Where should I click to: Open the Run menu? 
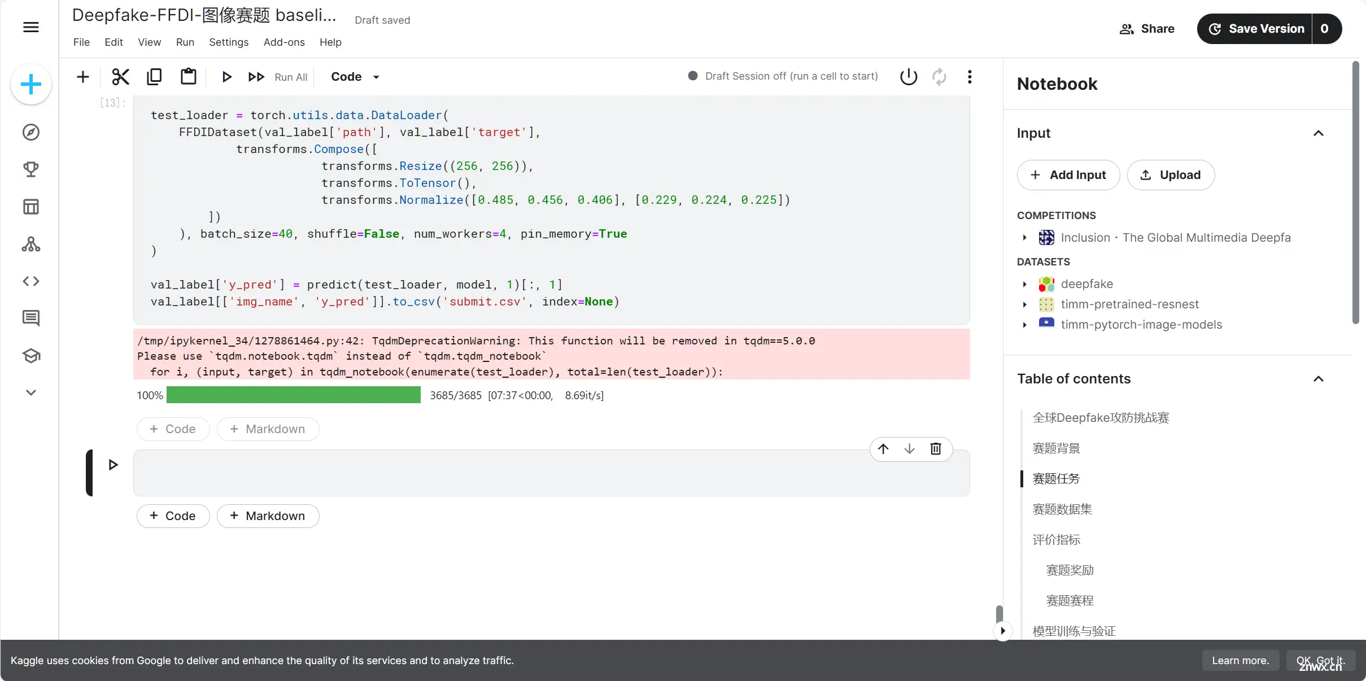(x=185, y=42)
